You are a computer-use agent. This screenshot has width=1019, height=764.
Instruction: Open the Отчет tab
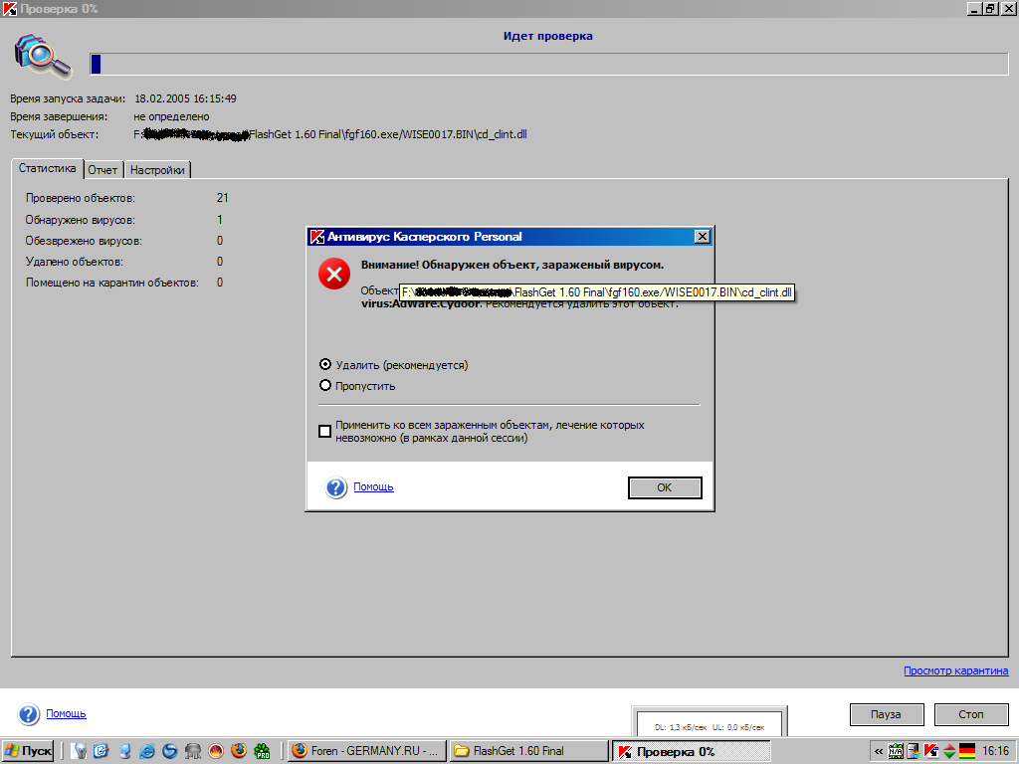pos(102,170)
